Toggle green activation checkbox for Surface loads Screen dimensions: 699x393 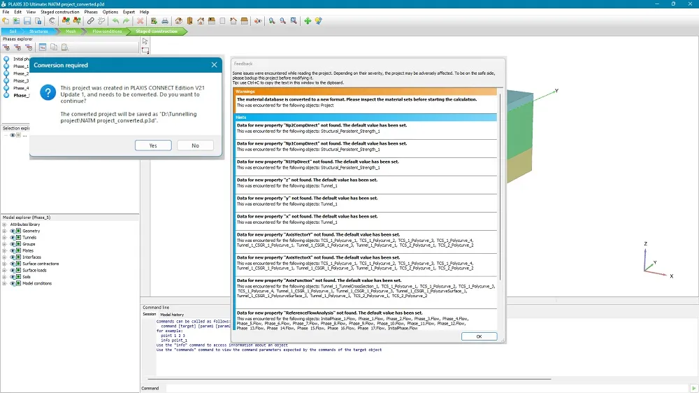(19, 271)
